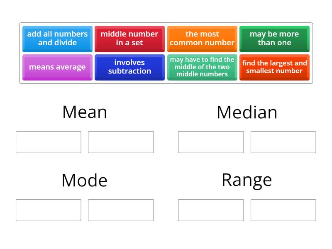Click the "find the largest and smallest number" tile
Viewport: 332px width, 249px height.
274,67
